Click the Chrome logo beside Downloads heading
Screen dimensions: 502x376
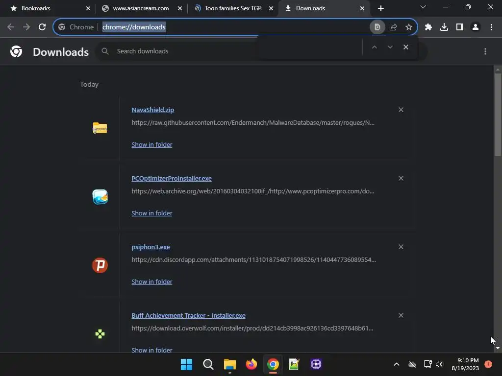(16, 51)
